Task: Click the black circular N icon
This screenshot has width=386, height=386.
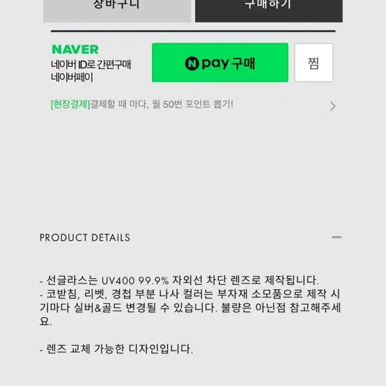Action: (192, 63)
